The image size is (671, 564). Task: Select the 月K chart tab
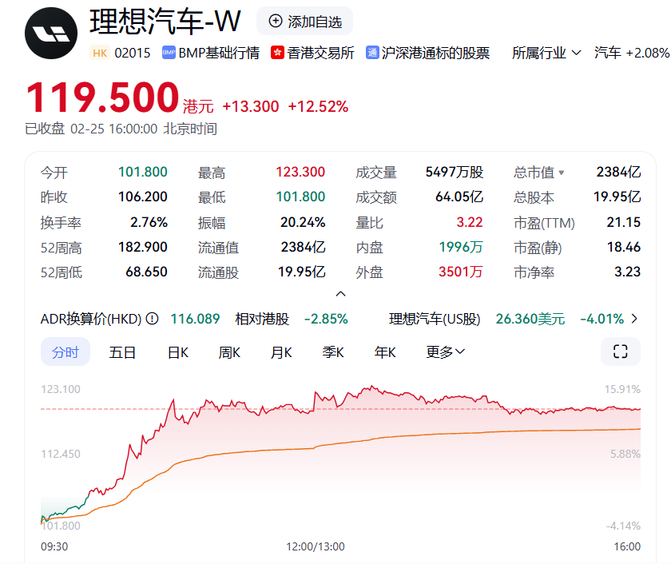tap(281, 352)
